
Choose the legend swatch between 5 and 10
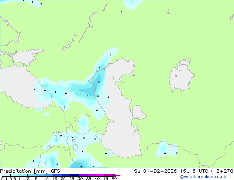coord(40,175)
